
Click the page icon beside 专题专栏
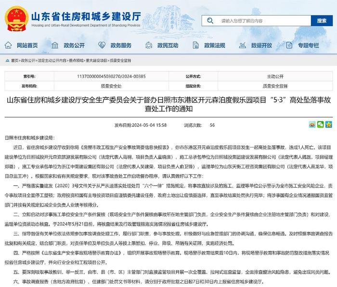point(289,45)
